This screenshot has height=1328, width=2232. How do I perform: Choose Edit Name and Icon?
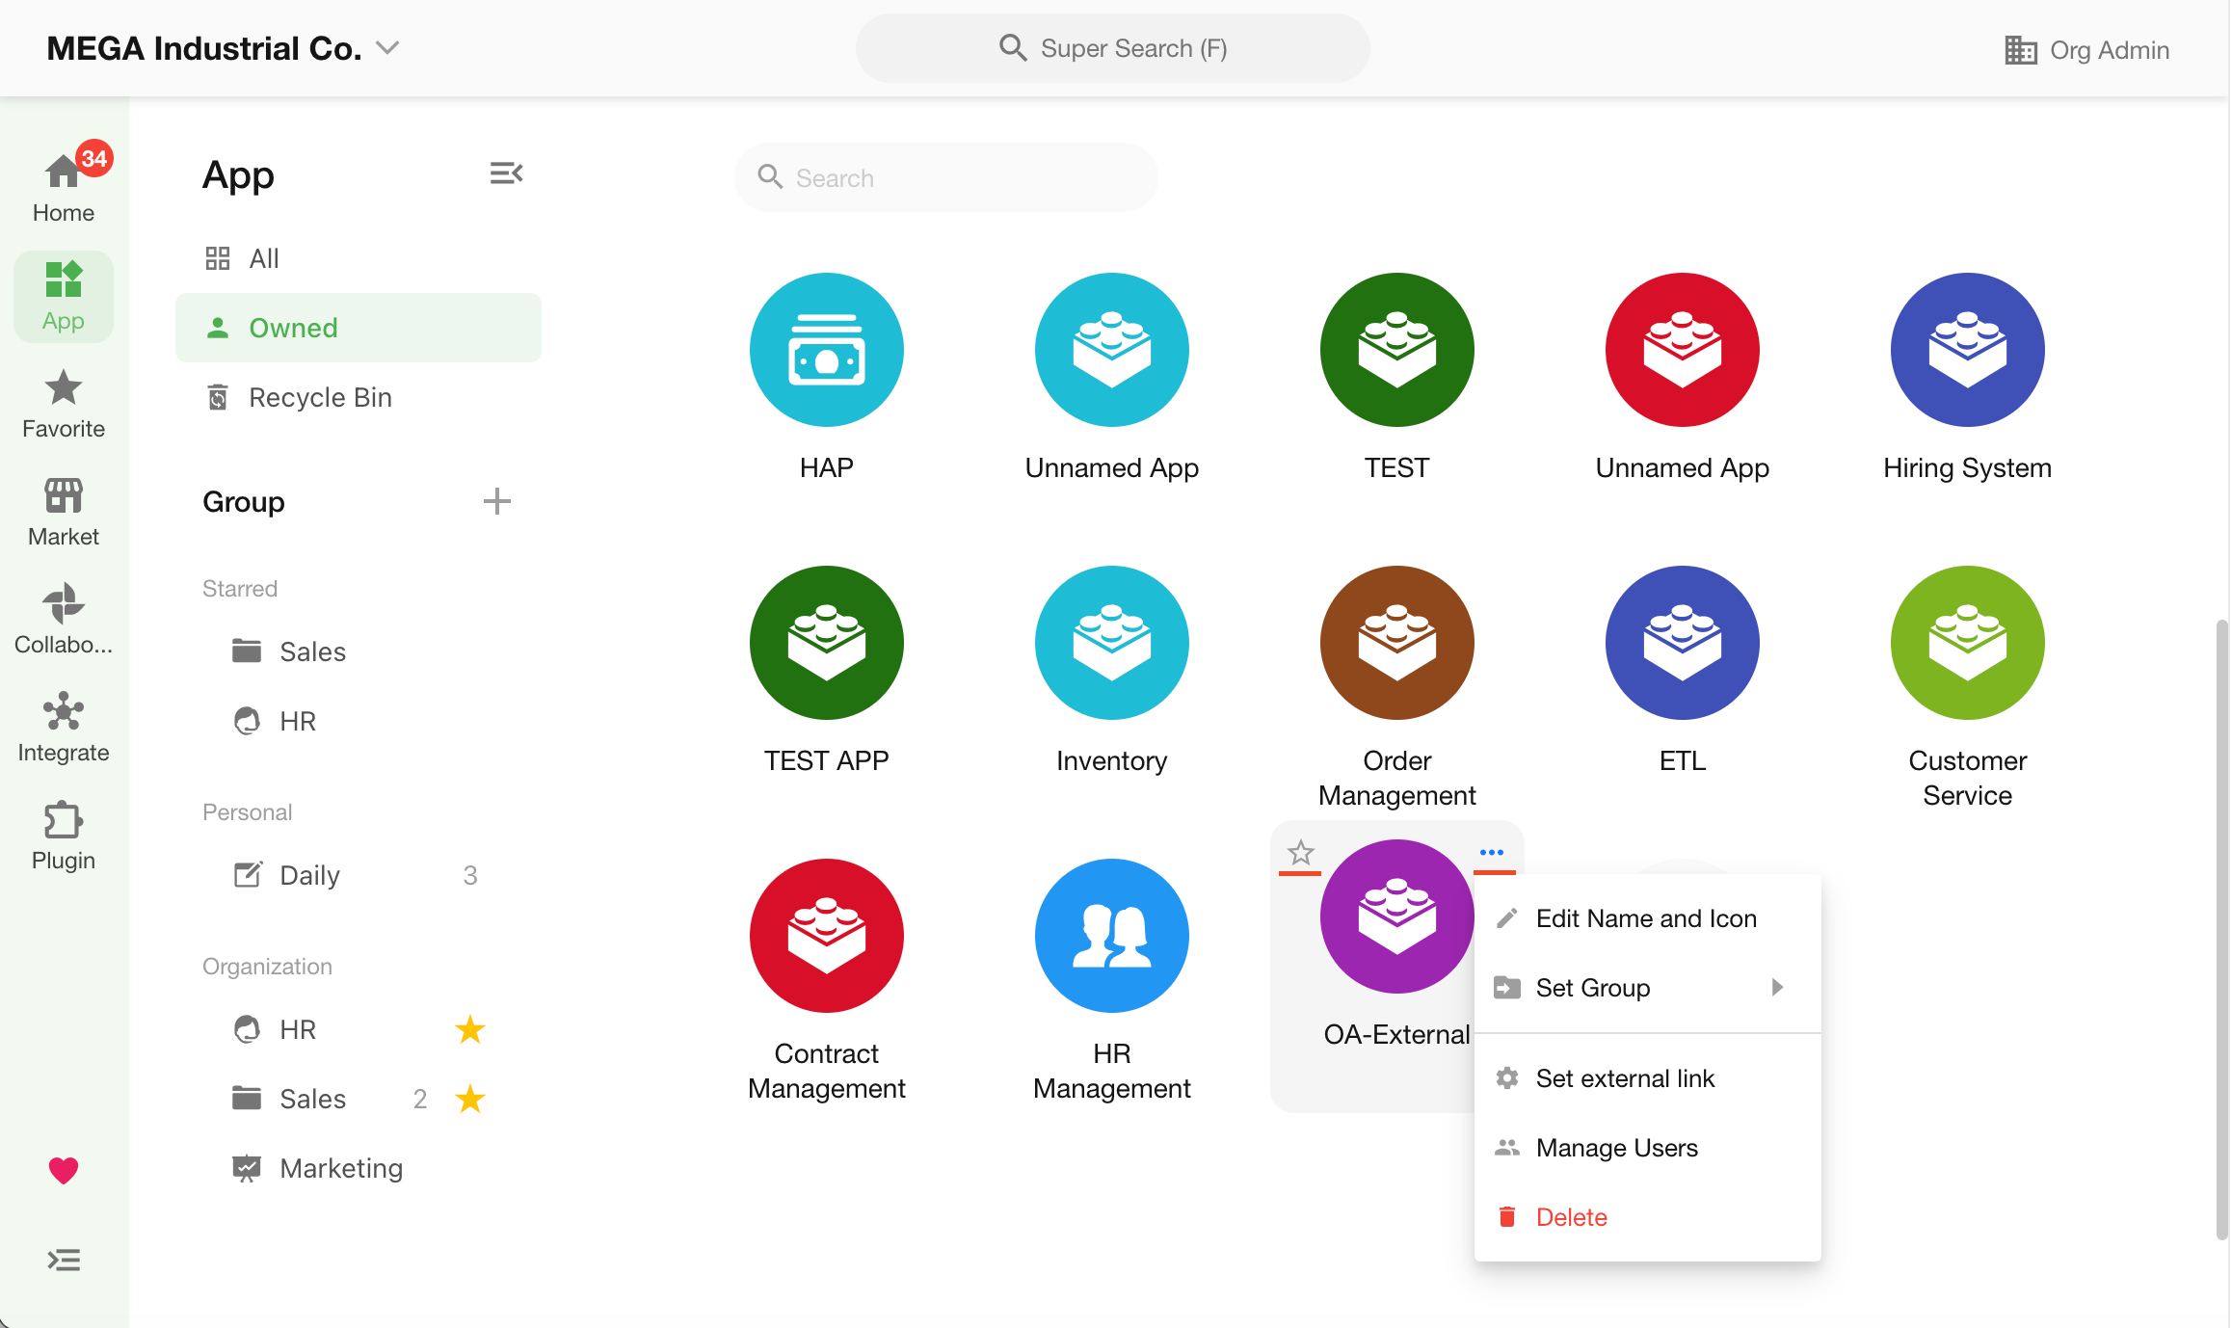pyautogui.click(x=1645, y=918)
